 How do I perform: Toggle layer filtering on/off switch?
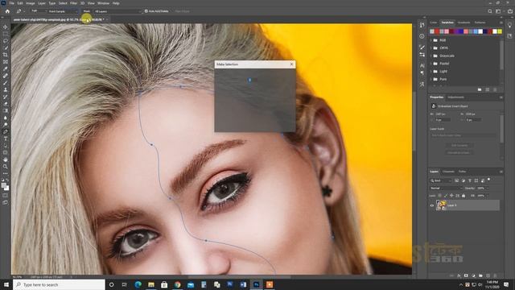(x=488, y=180)
